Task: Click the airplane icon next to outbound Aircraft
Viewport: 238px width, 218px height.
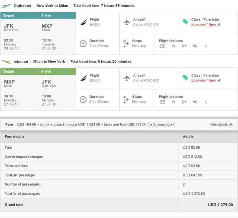Action: click(x=127, y=22)
